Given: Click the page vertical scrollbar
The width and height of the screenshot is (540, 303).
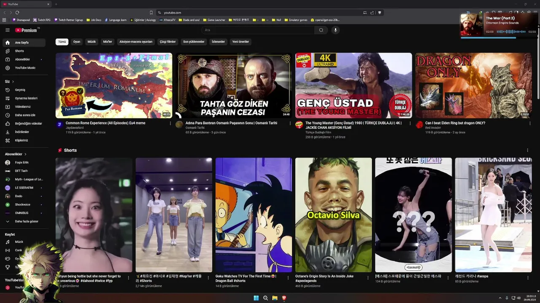Looking at the screenshot, I should tap(538, 63).
